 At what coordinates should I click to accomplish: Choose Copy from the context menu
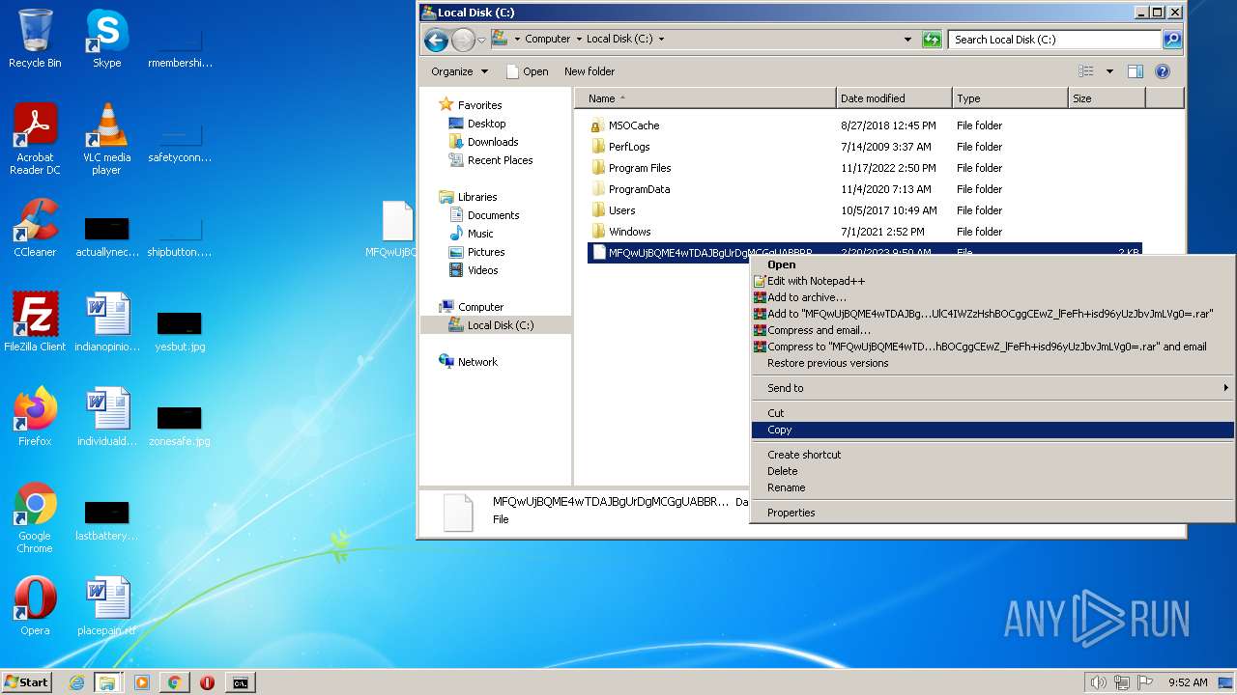click(x=992, y=430)
